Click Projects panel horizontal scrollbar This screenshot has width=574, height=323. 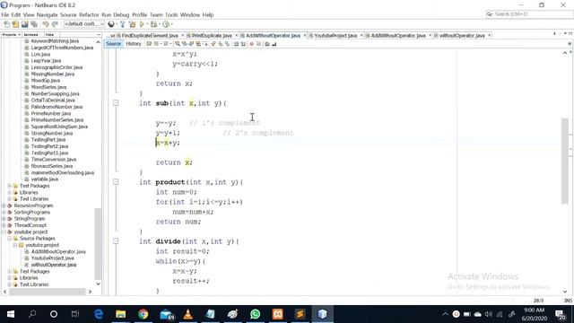coord(48,292)
